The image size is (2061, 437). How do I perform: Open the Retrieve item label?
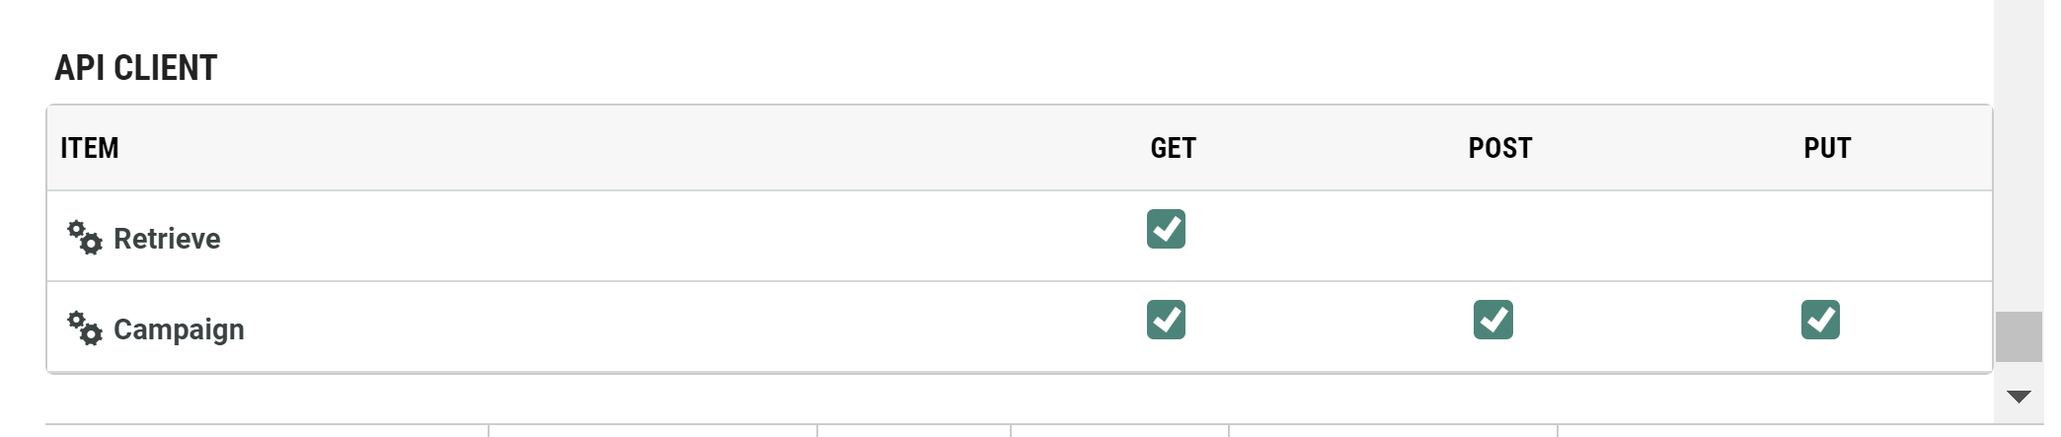(167, 239)
